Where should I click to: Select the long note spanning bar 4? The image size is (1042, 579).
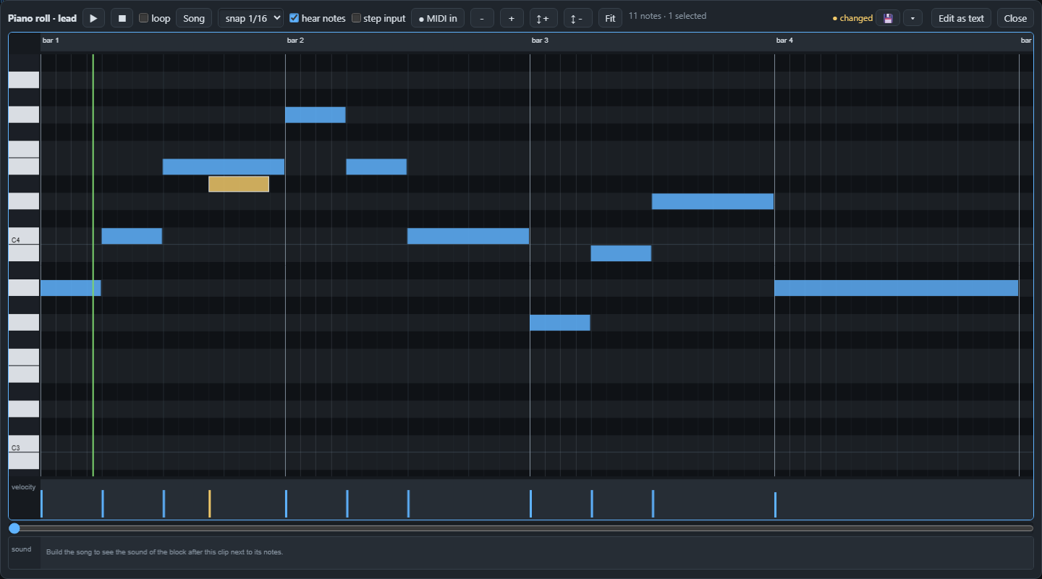(x=897, y=288)
